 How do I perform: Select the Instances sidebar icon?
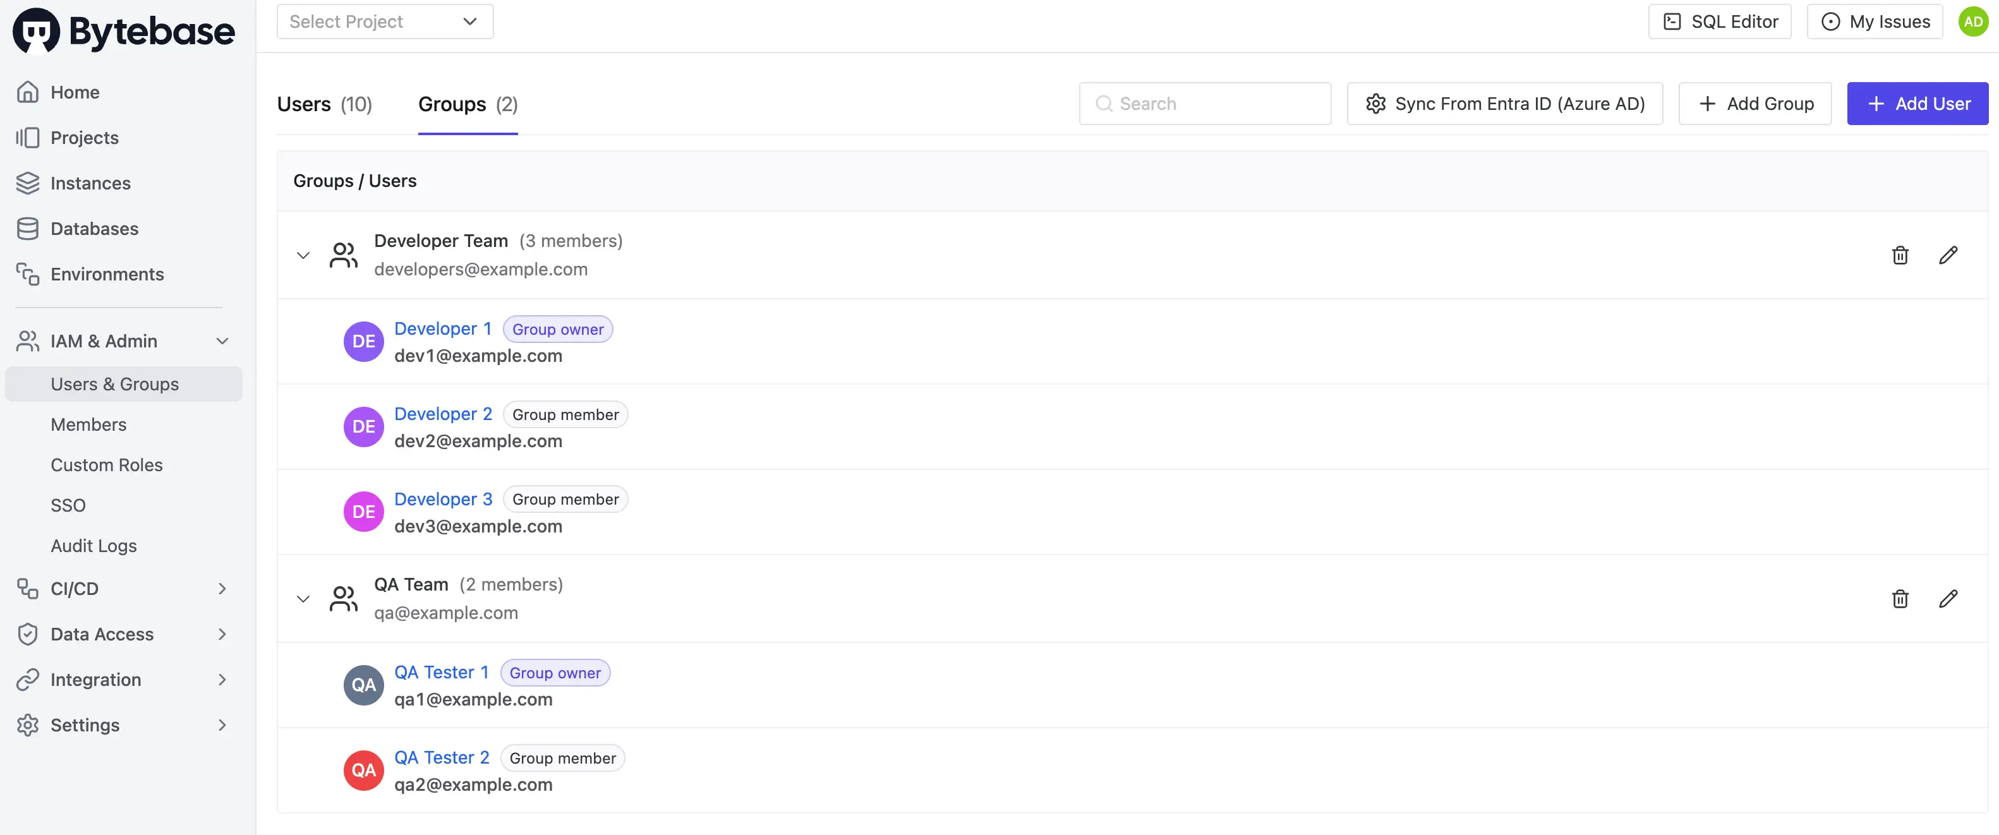28,183
